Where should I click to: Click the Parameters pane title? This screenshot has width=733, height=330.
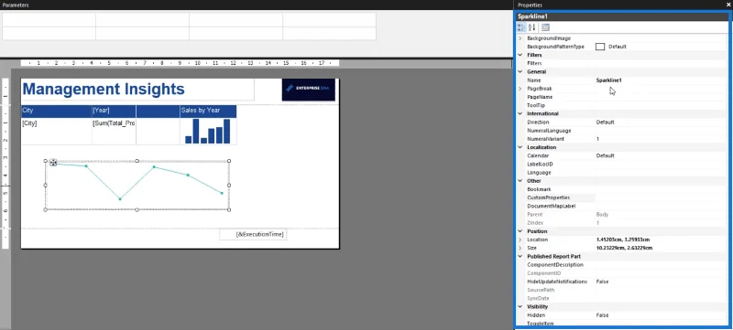[x=16, y=5]
